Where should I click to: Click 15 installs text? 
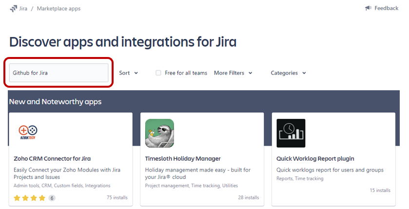pyautogui.click(x=380, y=190)
